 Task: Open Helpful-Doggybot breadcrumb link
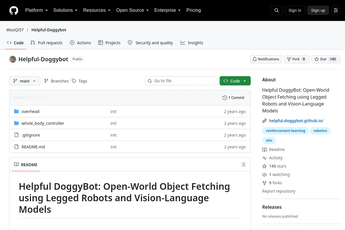click(49, 30)
